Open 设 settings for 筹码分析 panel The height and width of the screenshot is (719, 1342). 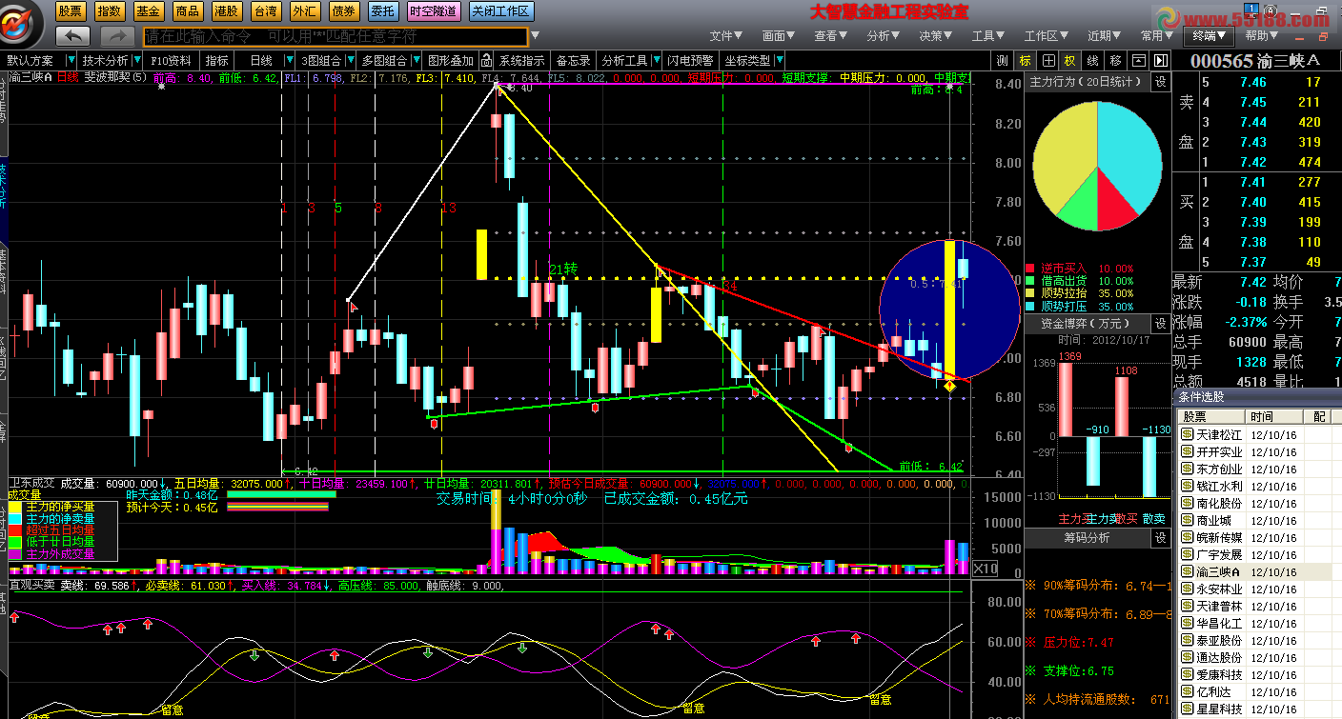(x=1160, y=538)
